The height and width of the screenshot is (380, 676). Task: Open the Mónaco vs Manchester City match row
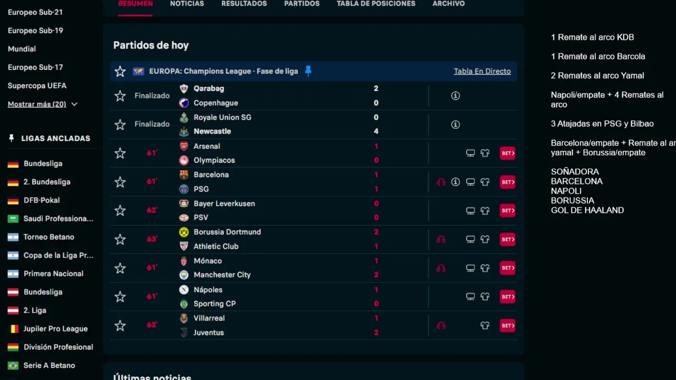click(275, 268)
